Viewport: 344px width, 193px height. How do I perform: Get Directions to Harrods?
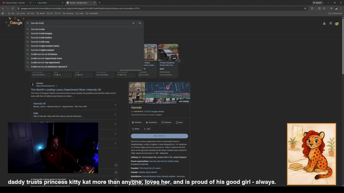151,122
